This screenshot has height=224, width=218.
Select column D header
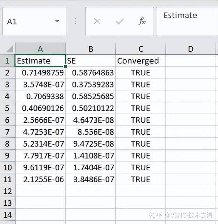tap(191, 49)
